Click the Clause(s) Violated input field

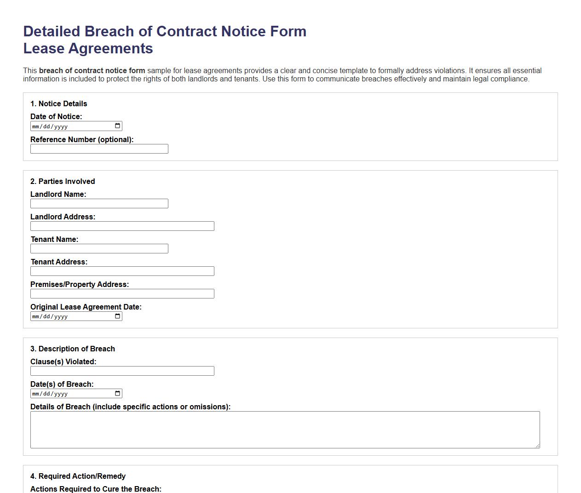point(122,371)
